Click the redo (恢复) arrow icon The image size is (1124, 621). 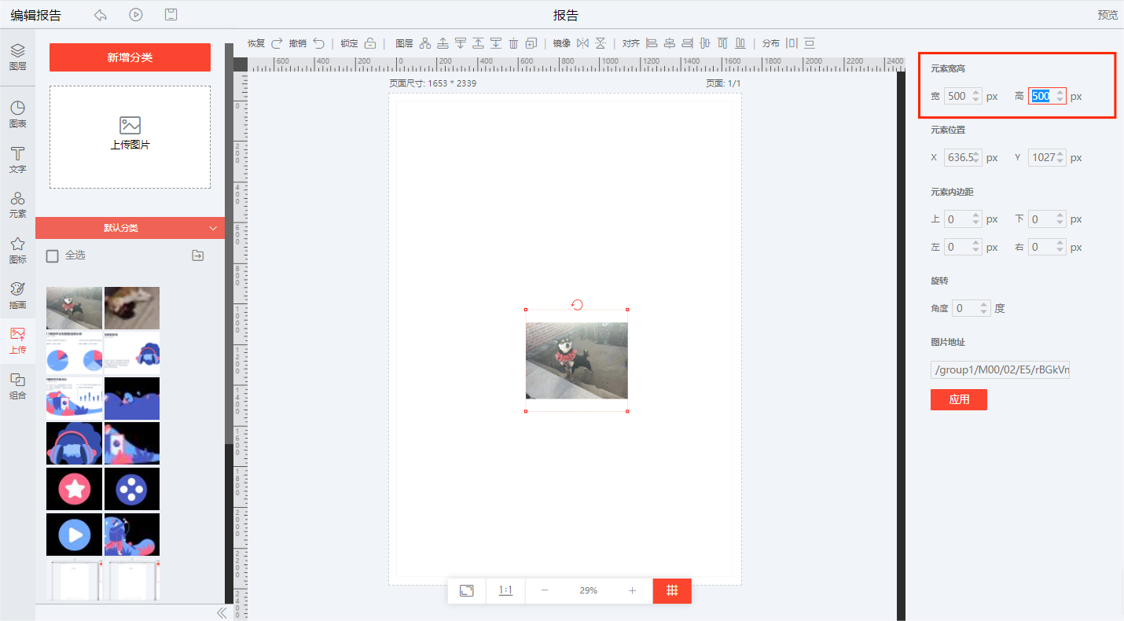point(276,43)
